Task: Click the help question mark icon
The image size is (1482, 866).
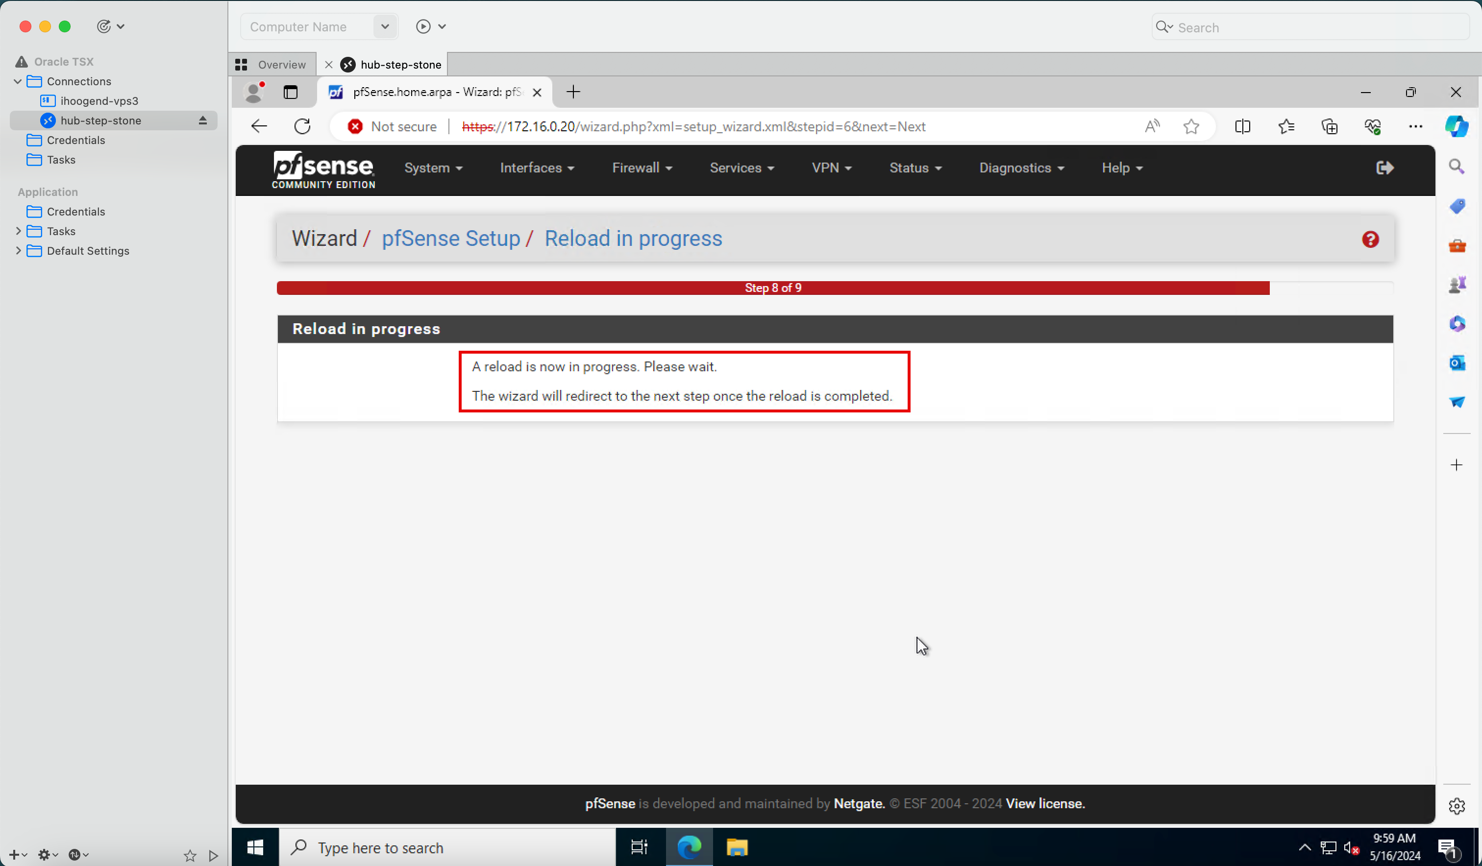Action: [1371, 239]
